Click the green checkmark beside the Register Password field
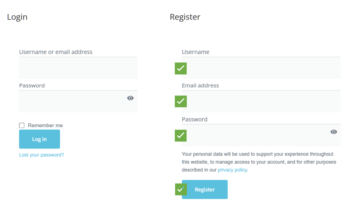 (x=181, y=136)
